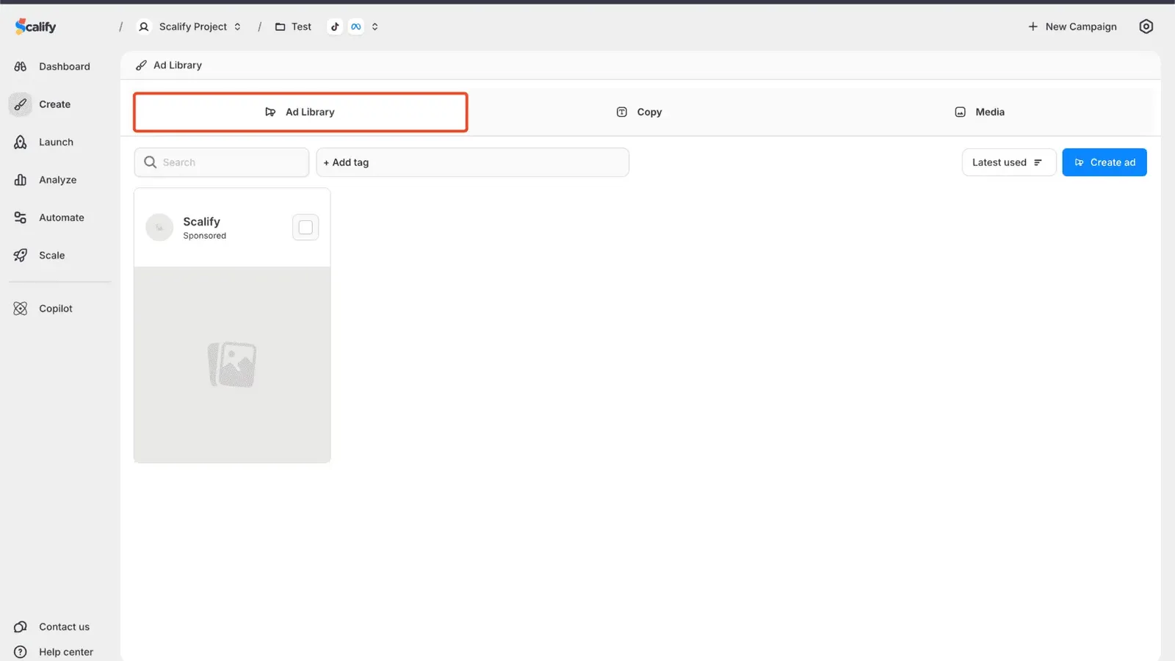
Task: Switch to the Media tab
Action: click(980, 112)
